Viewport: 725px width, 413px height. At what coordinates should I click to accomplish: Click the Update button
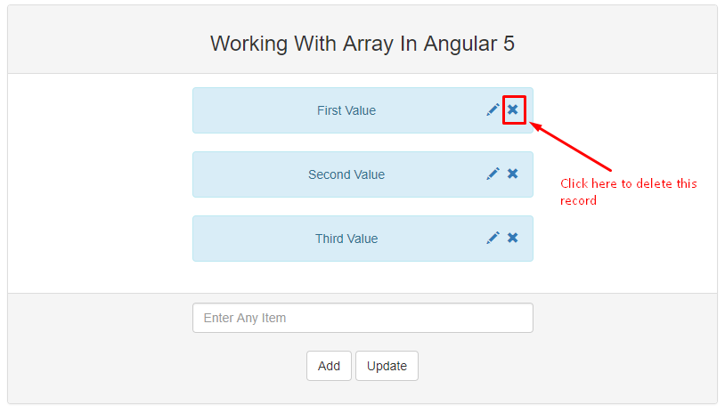pos(387,366)
